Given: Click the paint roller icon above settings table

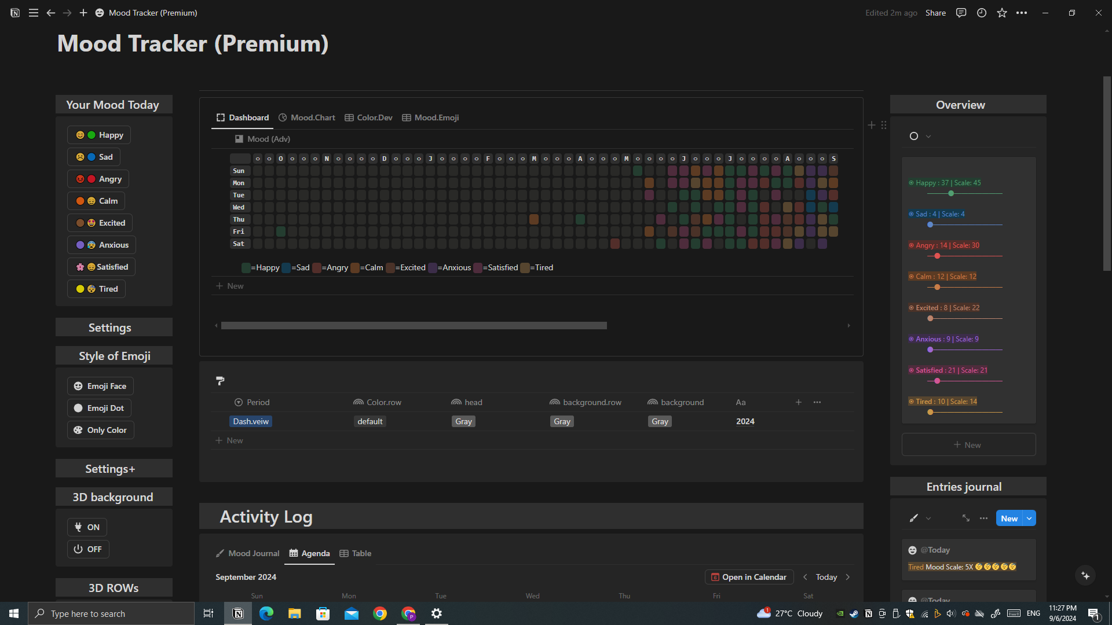Looking at the screenshot, I should (x=220, y=381).
